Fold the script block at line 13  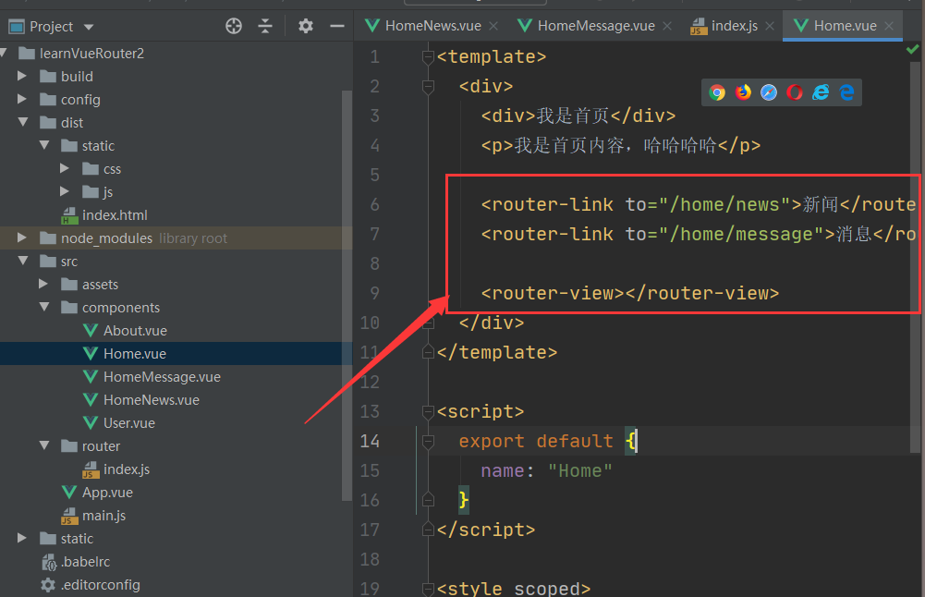pyautogui.click(x=428, y=412)
